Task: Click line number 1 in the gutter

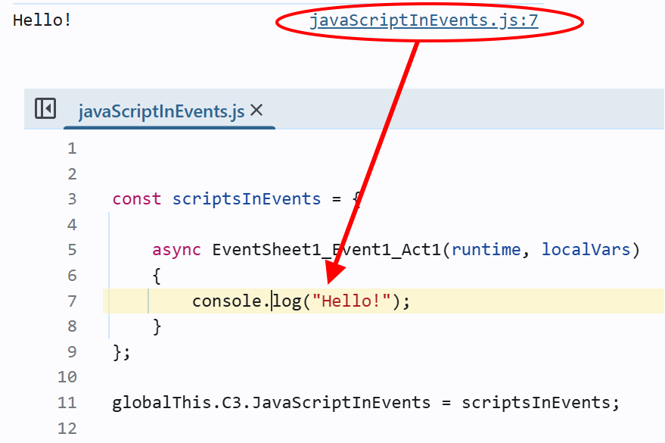Action: (x=72, y=148)
